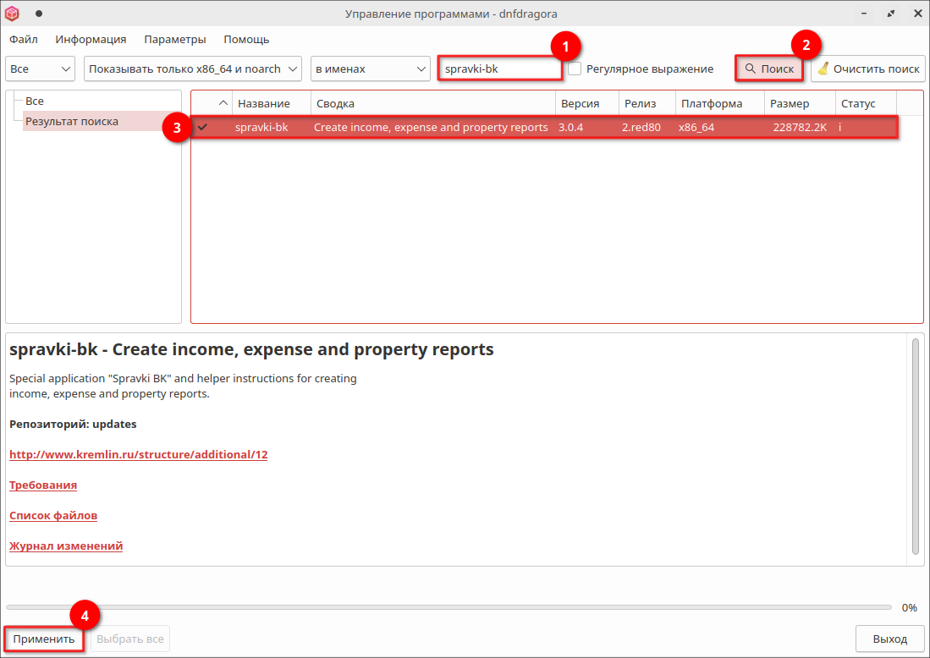Expand the x86_64 and noarch architecture dropdown
Viewport: 930px width, 658px height.
tap(193, 69)
